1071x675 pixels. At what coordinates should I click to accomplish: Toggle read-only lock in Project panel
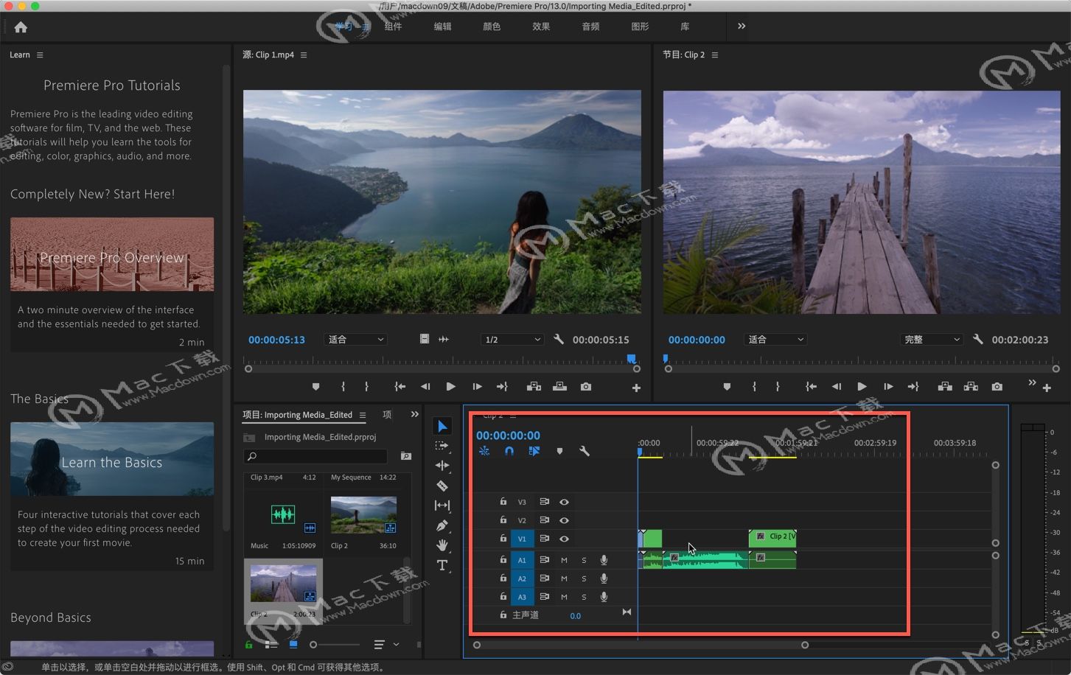pos(249,645)
